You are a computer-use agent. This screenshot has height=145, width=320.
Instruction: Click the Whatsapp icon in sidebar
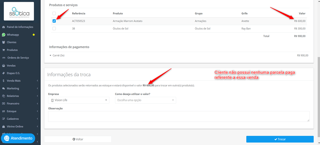4,35
